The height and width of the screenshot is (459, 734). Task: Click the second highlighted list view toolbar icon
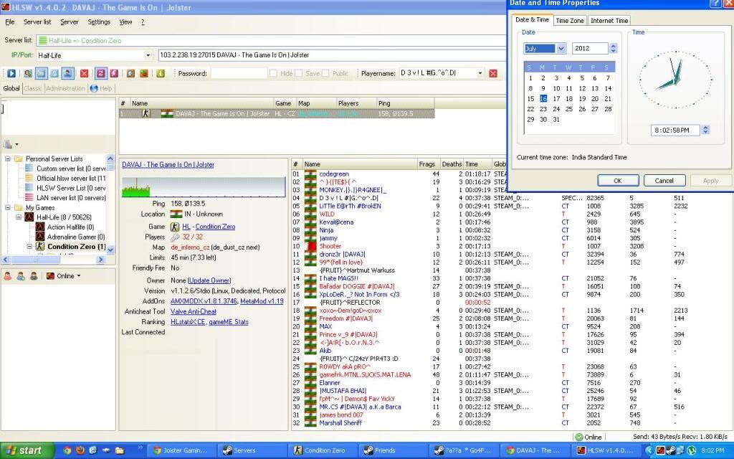click(x=41, y=74)
